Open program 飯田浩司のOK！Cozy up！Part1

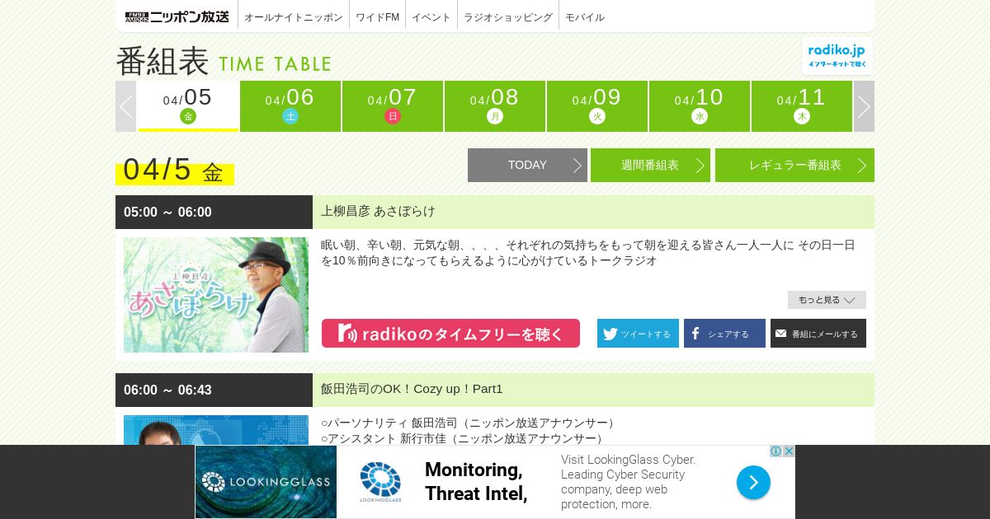coord(412,389)
